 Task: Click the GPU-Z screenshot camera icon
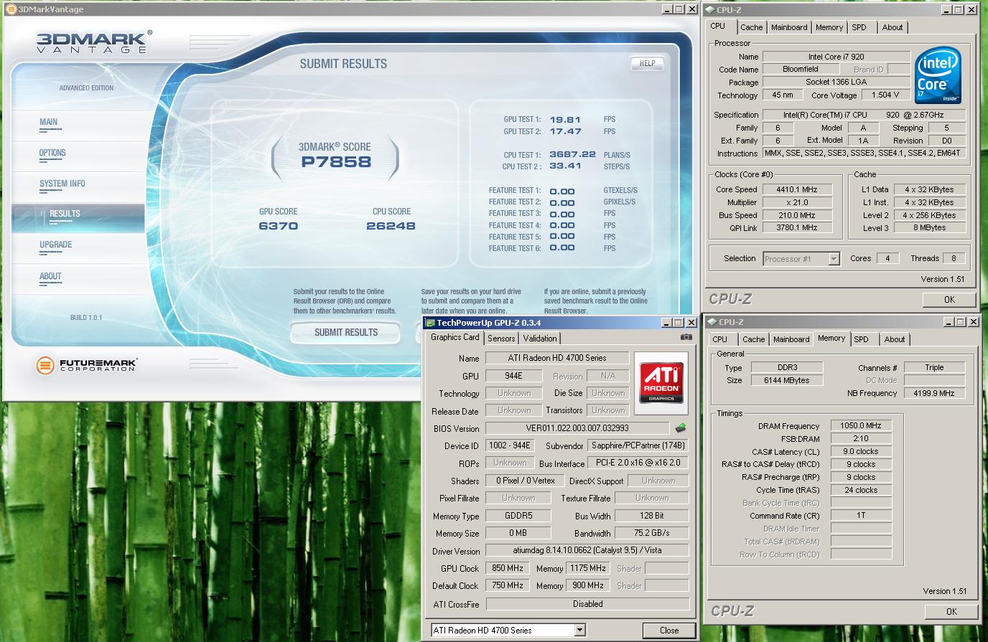[x=686, y=337]
